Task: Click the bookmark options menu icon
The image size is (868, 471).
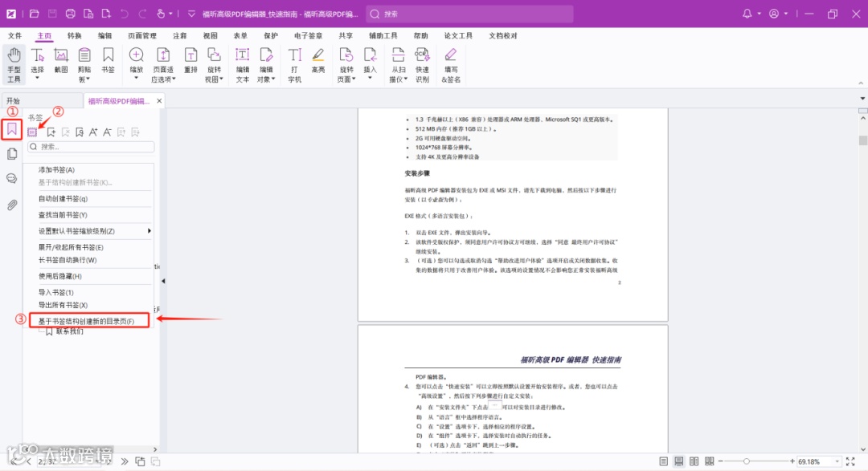Action: 32,132
